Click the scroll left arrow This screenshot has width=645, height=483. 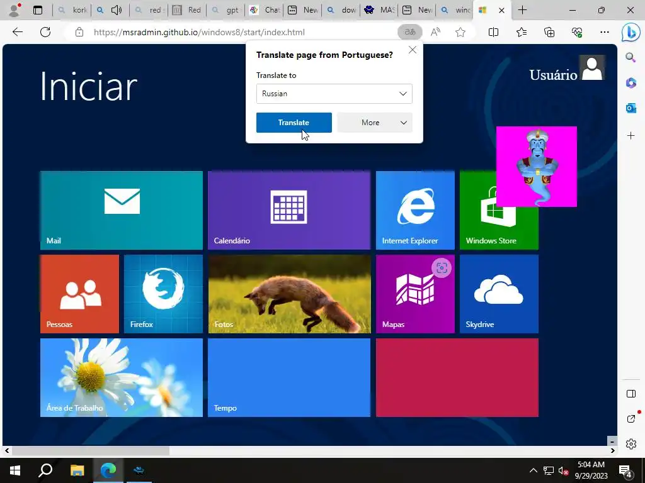[7, 450]
